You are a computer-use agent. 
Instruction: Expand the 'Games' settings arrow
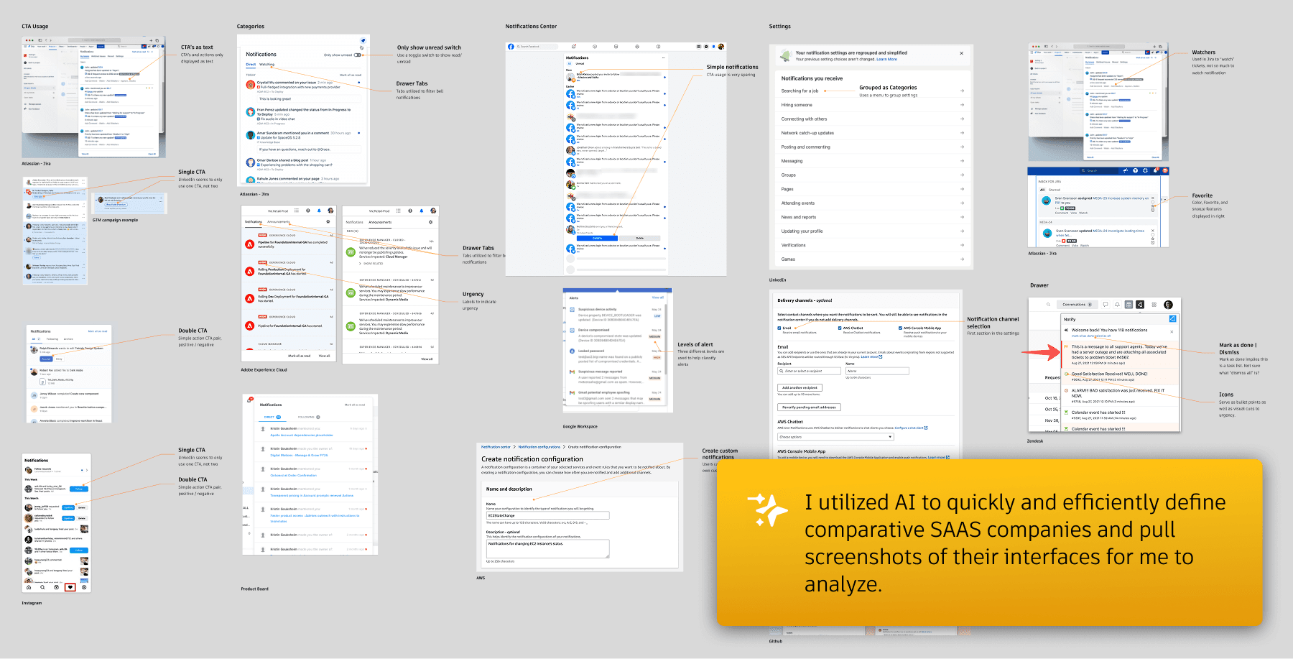pos(962,259)
